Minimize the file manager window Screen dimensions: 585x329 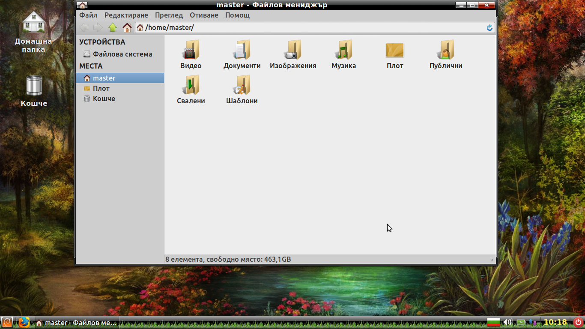[461, 5]
